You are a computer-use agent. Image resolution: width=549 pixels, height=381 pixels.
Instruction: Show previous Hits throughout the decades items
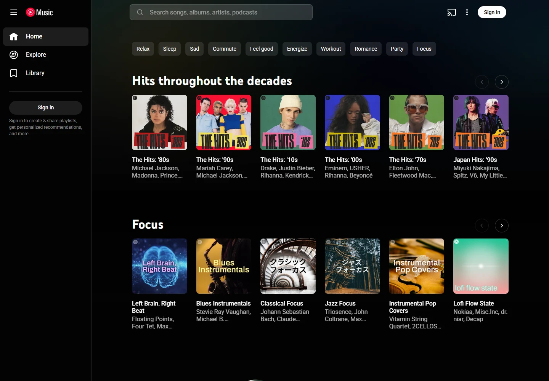coord(482,82)
